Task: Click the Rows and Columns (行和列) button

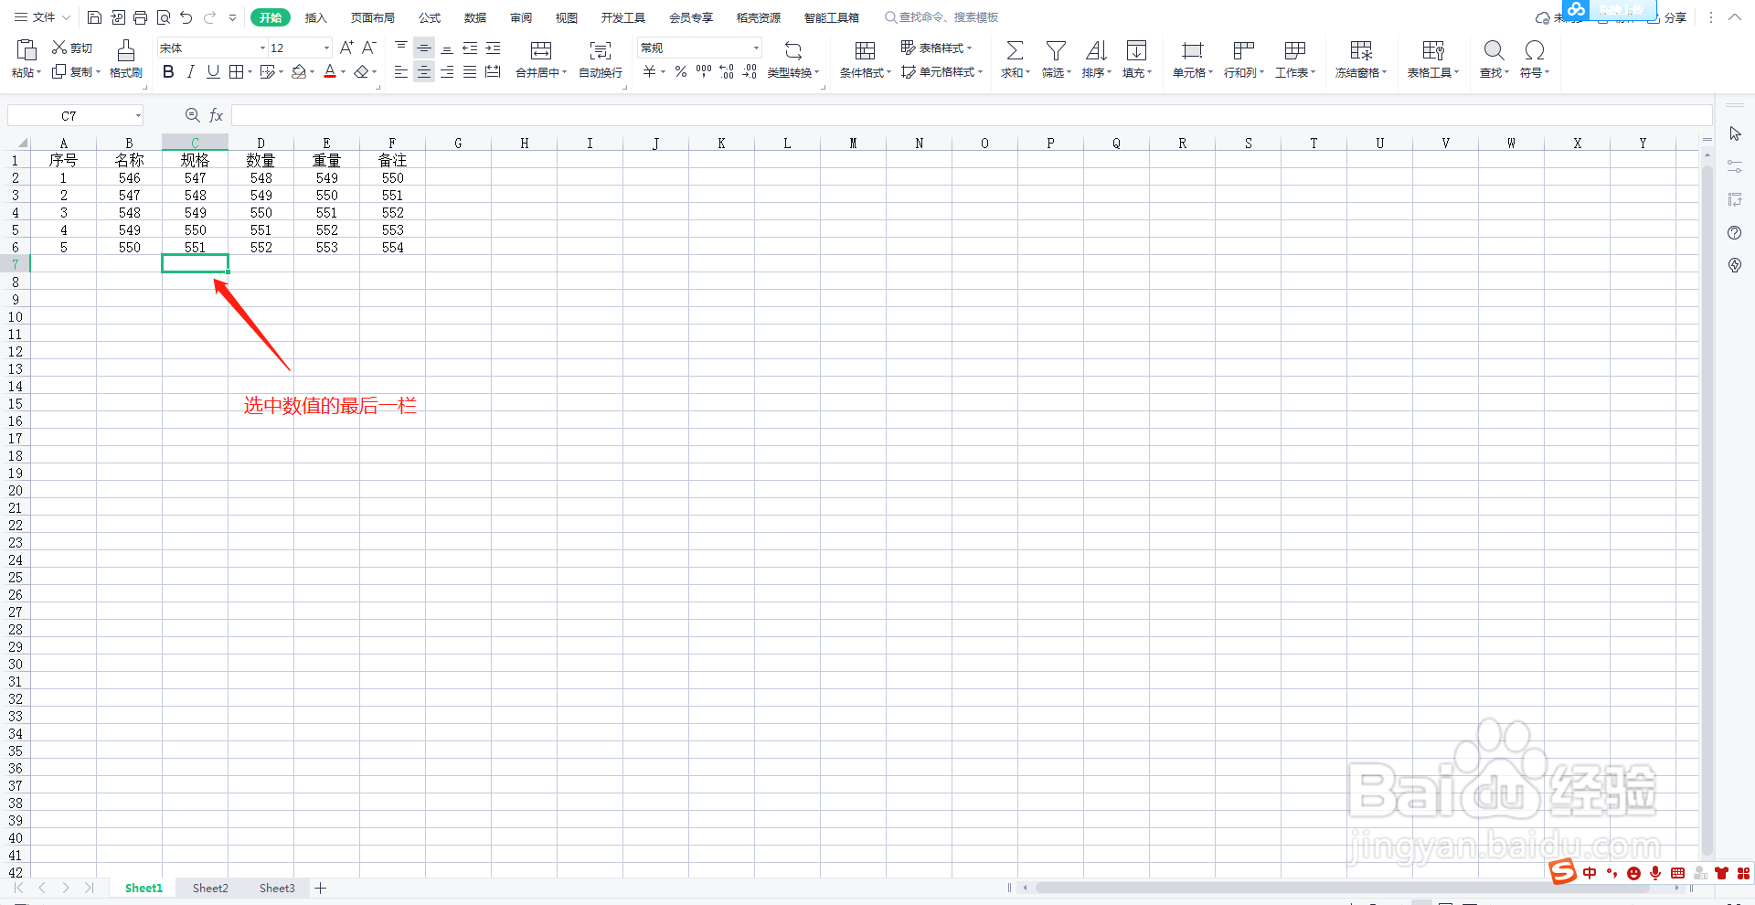Action: 1244,58
